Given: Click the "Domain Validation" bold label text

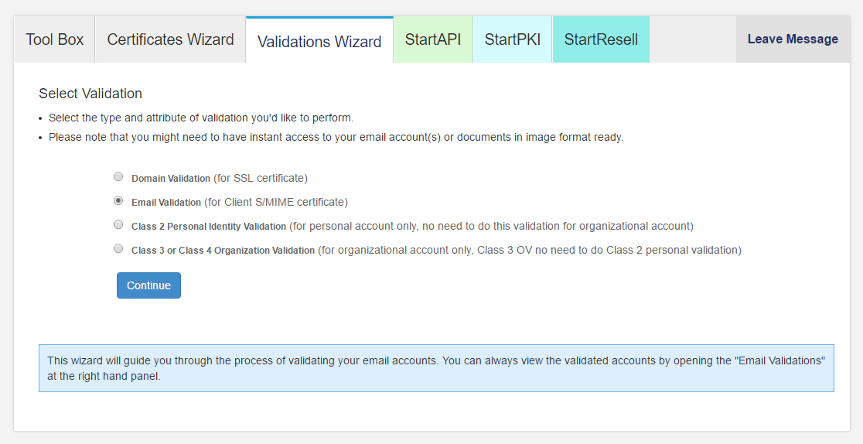Looking at the screenshot, I should tap(171, 179).
